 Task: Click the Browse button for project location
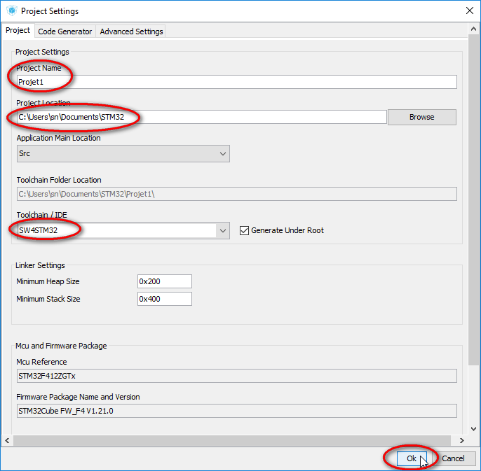pyautogui.click(x=422, y=117)
